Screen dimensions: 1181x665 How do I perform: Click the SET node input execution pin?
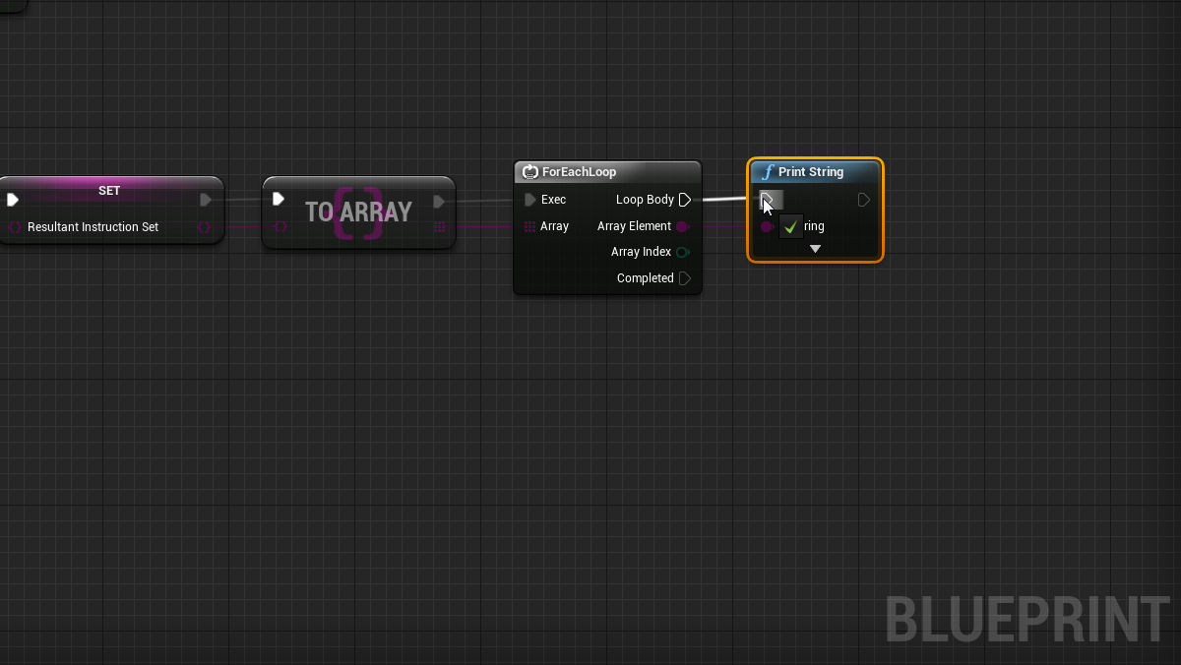[x=13, y=200]
